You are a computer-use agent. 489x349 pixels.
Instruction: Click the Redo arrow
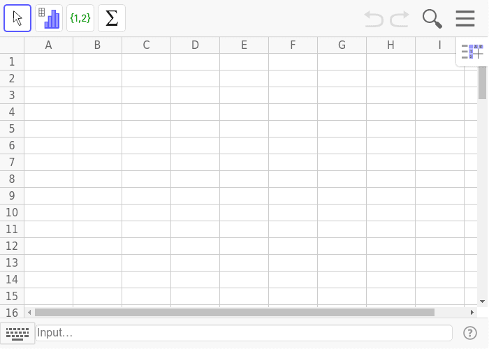click(x=400, y=19)
